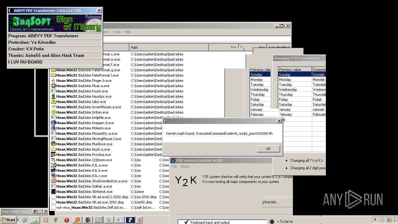Select the Idiot.exe warning icon
This screenshot has height=224, width=398.
coord(53,102)
